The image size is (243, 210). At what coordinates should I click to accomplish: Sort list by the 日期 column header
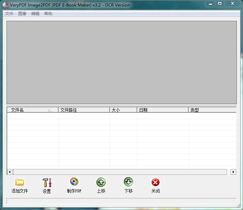click(163, 110)
